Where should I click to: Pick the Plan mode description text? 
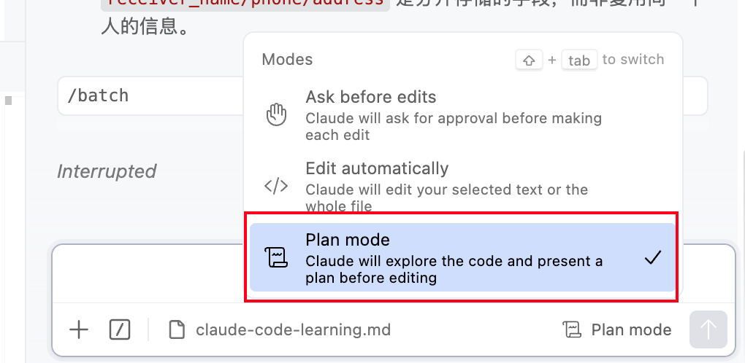tap(453, 269)
